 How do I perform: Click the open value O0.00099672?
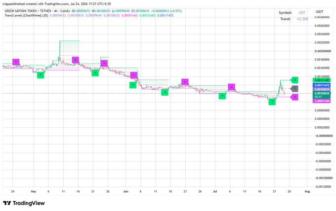81,11
